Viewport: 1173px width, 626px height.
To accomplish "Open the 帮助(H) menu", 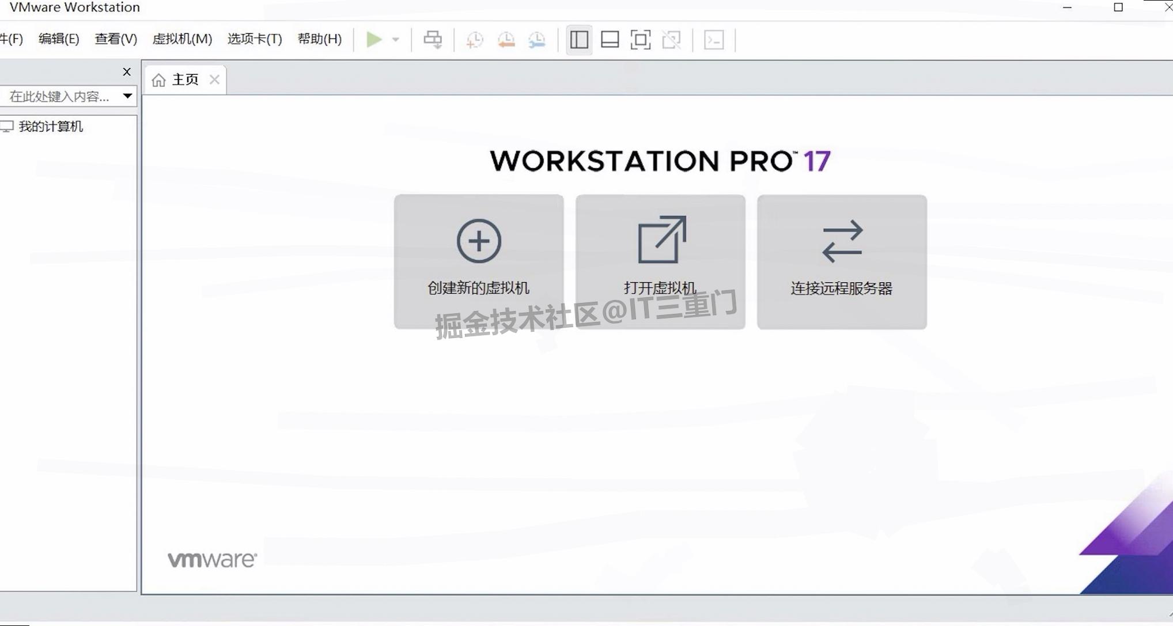I will pos(319,39).
